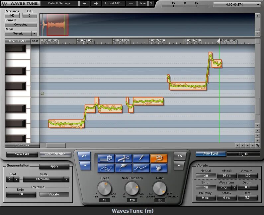Open the Default Settings preset menu
Image resolution: width=264 pixels, height=215 pixels.
59,3
